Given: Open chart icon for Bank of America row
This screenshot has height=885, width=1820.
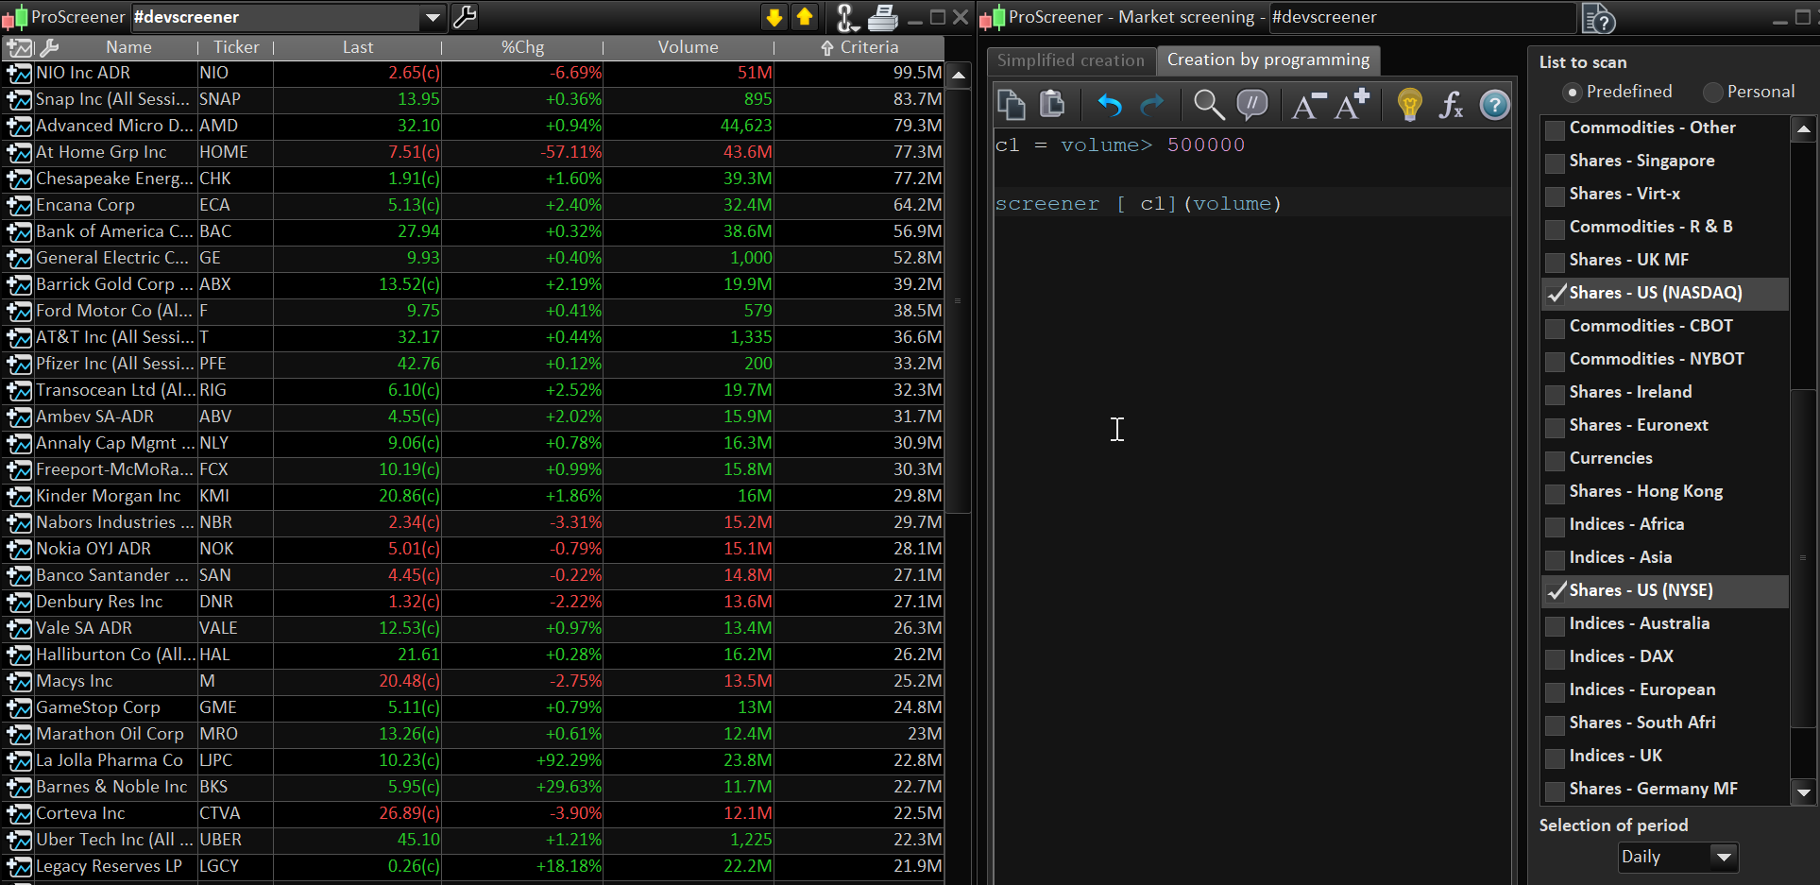Looking at the screenshot, I should (x=19, y=232).
